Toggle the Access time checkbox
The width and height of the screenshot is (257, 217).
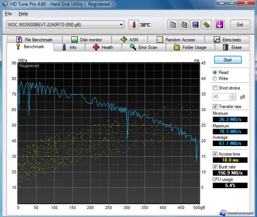(x=215, y=154)
